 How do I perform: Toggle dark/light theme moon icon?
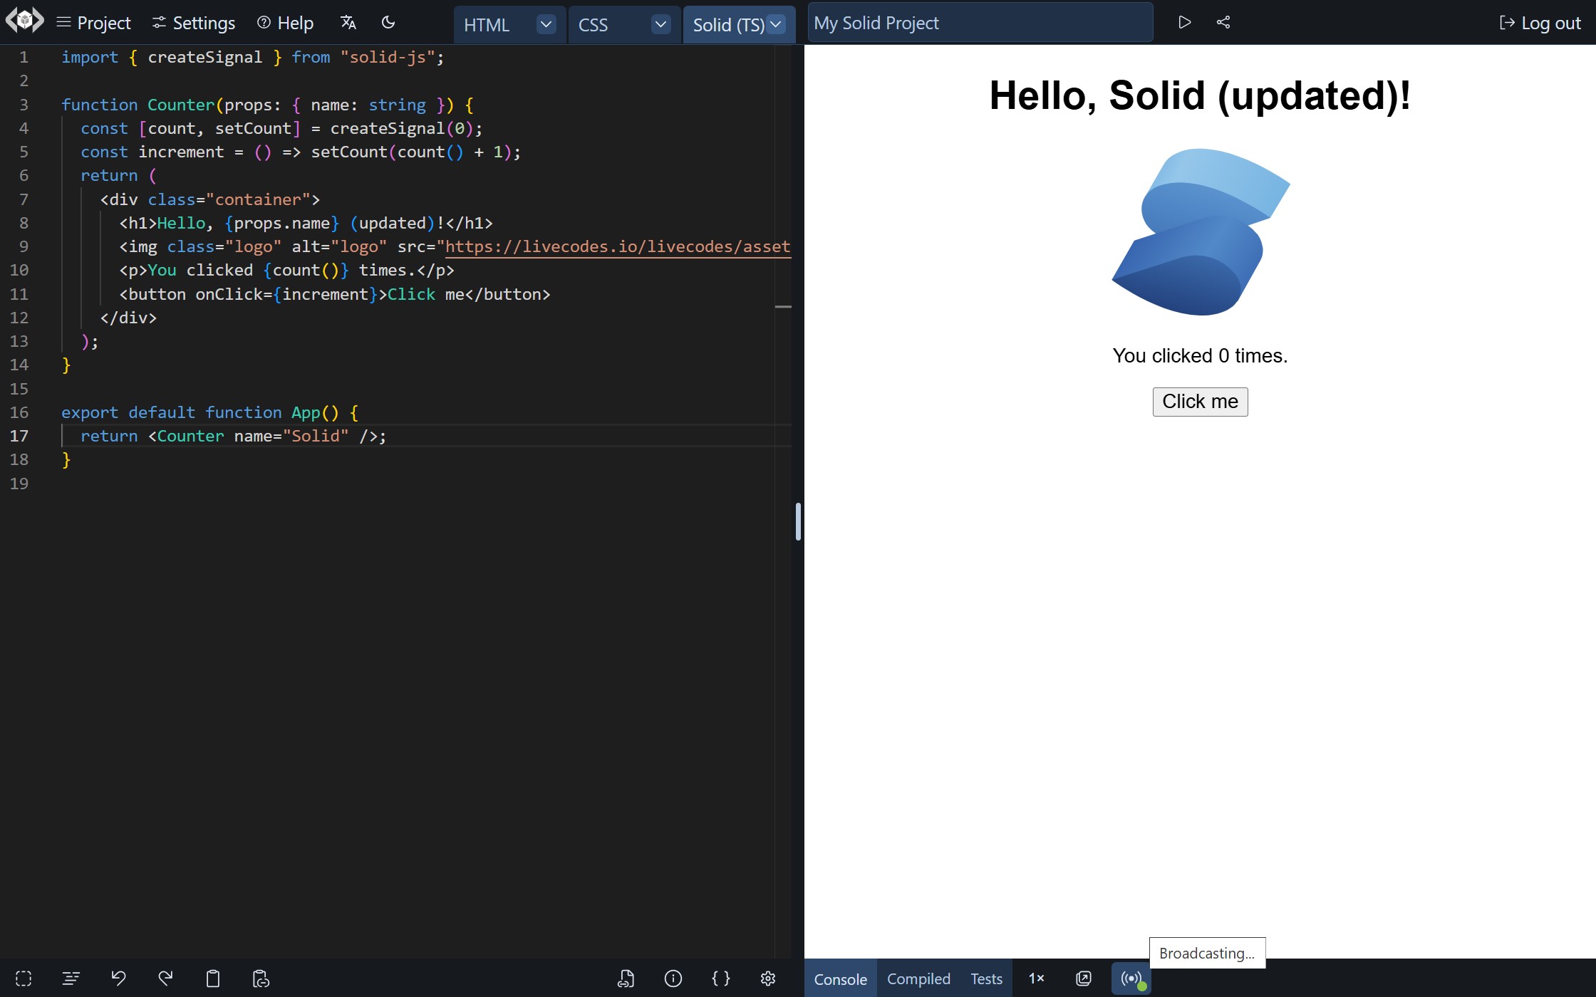click(x=388, y=23)
